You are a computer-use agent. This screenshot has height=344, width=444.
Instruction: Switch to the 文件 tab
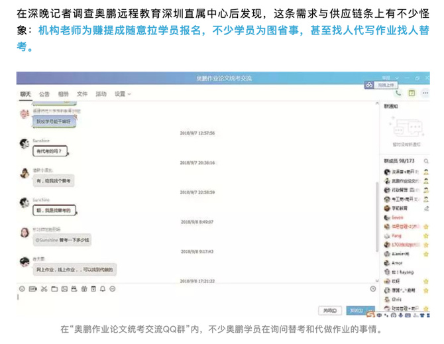pos(82,94)
